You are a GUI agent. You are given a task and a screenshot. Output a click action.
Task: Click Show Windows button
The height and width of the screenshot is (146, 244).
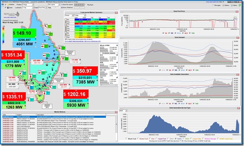[67, 7]
